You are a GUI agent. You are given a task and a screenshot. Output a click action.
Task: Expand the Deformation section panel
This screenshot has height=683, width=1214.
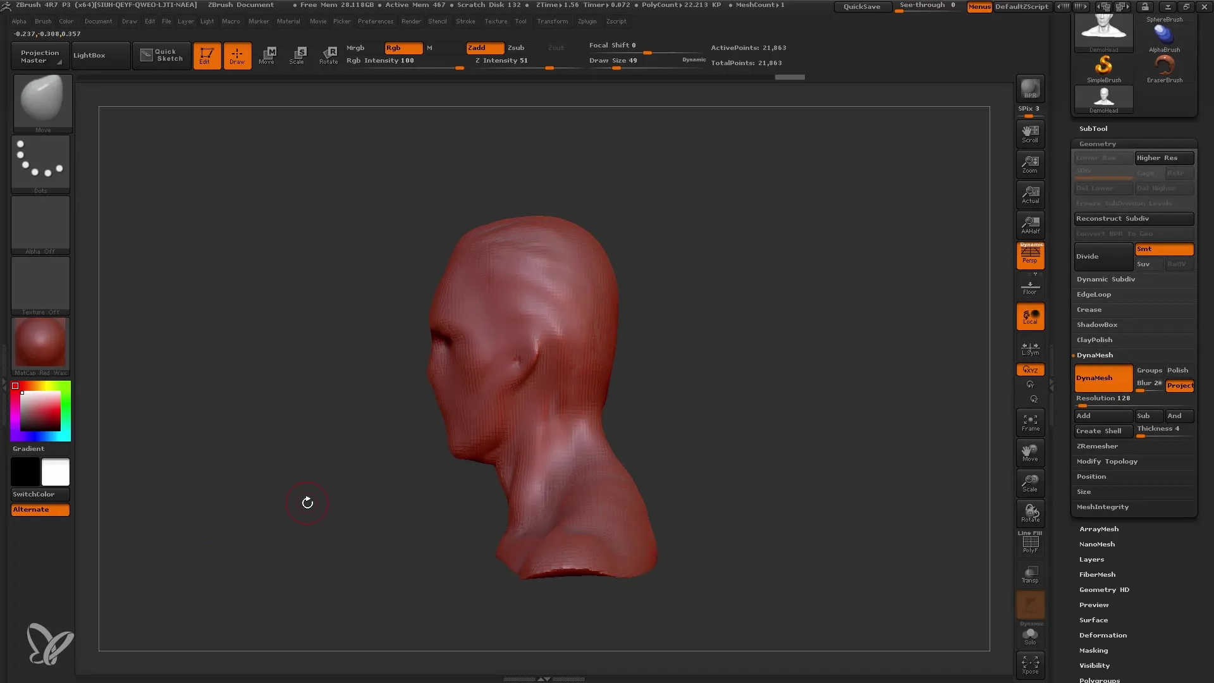point(1102,635)
